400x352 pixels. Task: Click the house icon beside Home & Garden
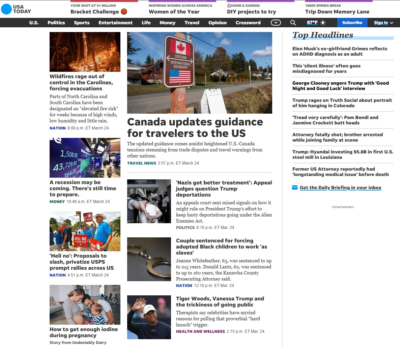[x=229, y=6]
